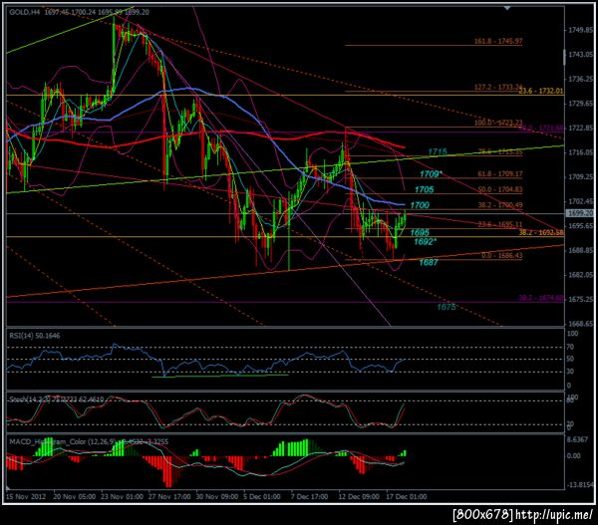
Task: Click the '50.0 - 1704.83' Fibonacci label
Action: pos(500,189)
